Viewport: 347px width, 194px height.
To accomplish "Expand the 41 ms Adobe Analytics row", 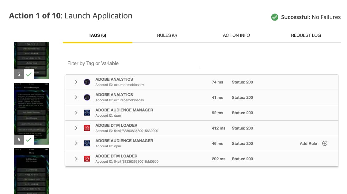I will 76,97.
